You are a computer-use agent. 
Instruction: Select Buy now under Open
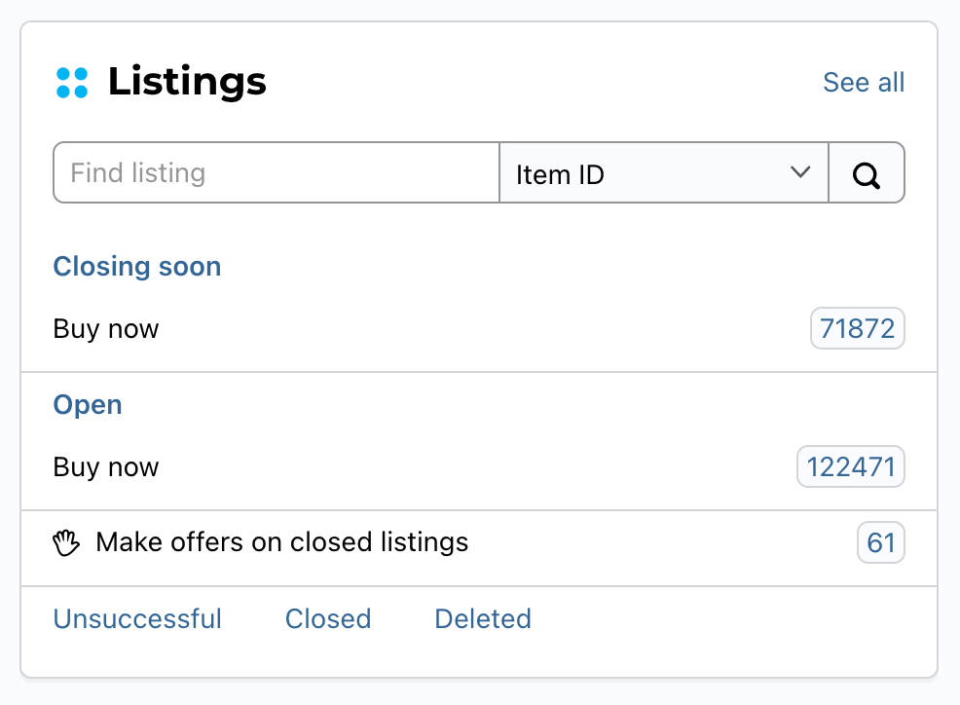click(106, 467)
